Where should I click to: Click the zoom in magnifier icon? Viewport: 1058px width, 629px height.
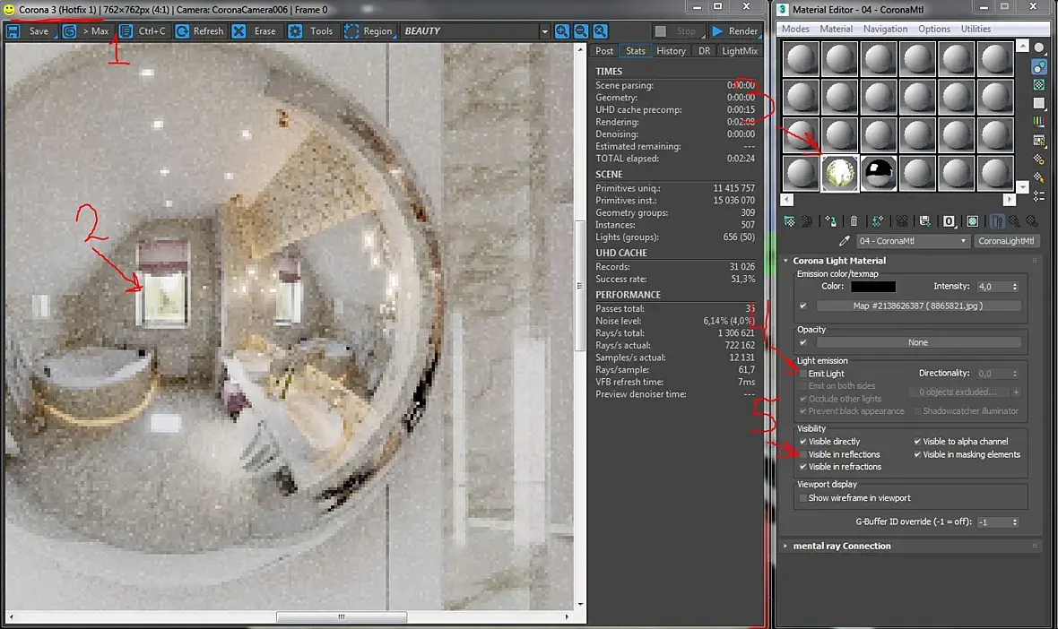[x=562, y=31]
